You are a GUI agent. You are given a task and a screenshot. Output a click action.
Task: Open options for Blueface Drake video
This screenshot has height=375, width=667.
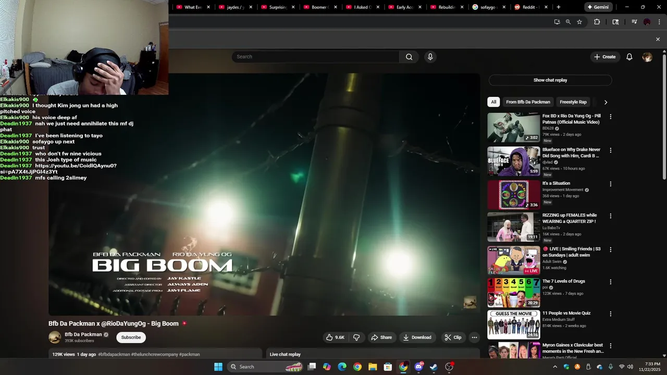click(x=611, y=150)
